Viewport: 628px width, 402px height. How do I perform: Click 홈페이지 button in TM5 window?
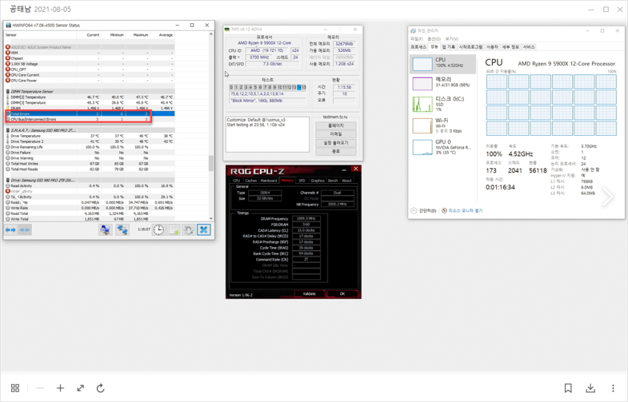[x=335, y=125]
